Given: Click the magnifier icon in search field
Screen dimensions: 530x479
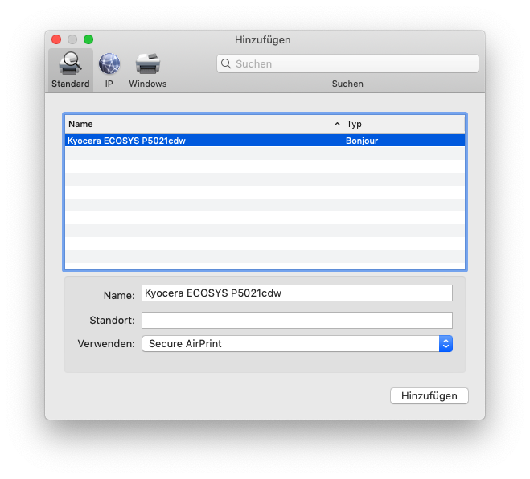Looking at the screenshot, I should (226, 63).
